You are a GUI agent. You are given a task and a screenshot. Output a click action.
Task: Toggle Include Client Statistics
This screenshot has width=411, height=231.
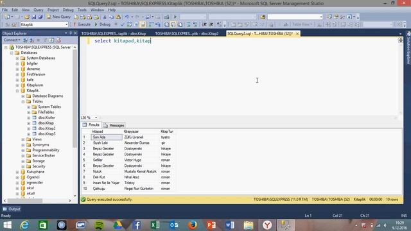coord(157,24)
